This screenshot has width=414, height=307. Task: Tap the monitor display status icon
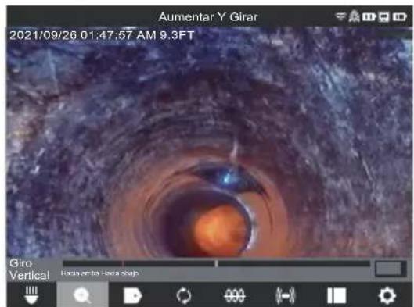(383, 17)
